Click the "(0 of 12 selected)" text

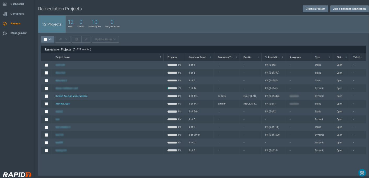(82, 49)
